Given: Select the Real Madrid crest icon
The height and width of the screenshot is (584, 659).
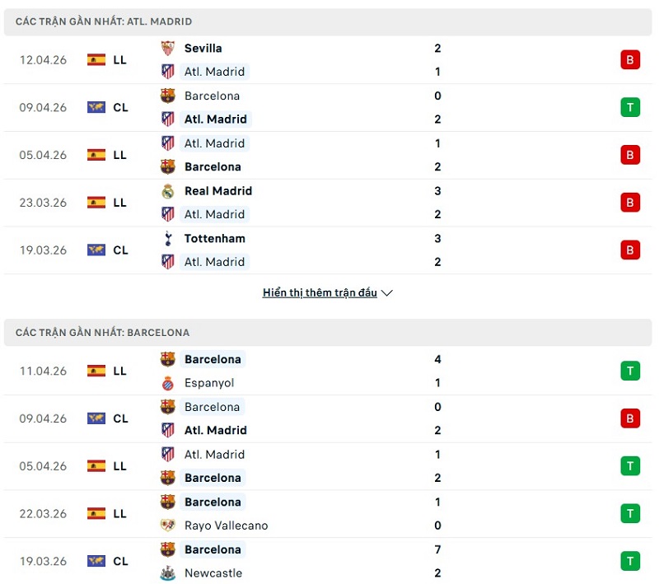Looking at the screenshot, I should [x=167, y=190].
